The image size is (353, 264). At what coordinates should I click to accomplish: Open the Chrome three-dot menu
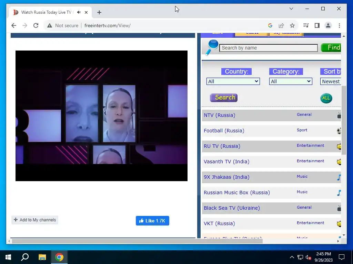(339, 25)
